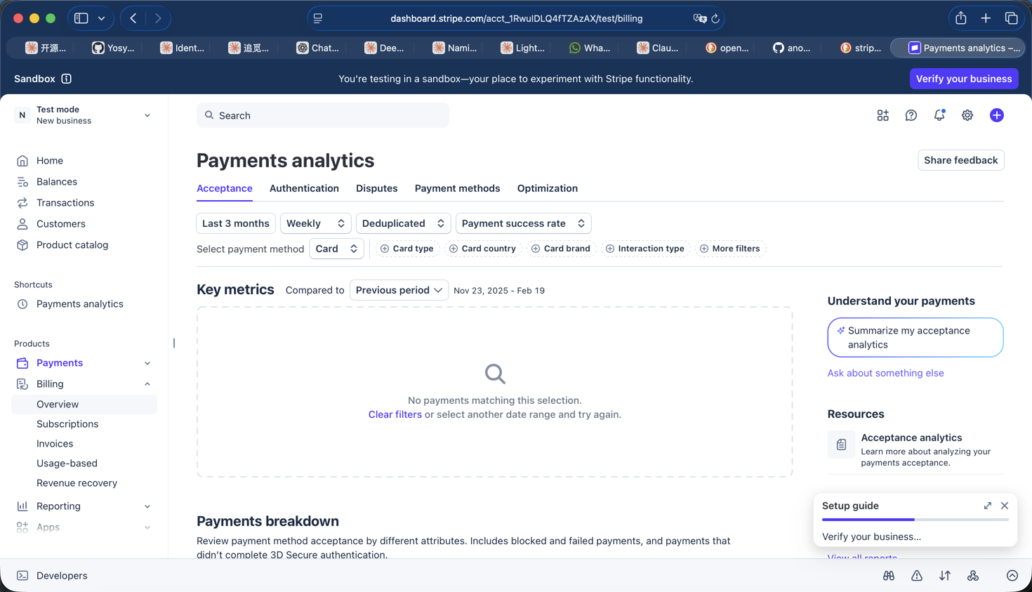The height and width of the screenshot is (592, 1032).
Task: Add the Interaction type filter
Action: (645, 249)
